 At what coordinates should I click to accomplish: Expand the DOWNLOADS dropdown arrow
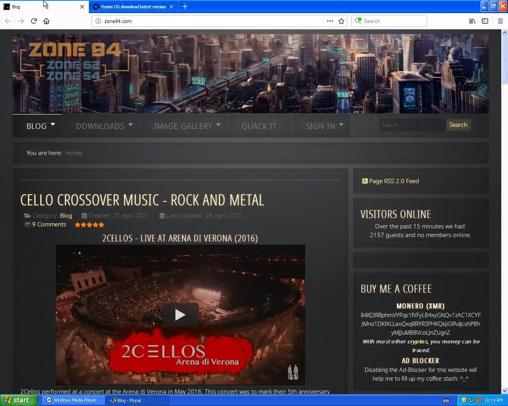coord(131,124)
